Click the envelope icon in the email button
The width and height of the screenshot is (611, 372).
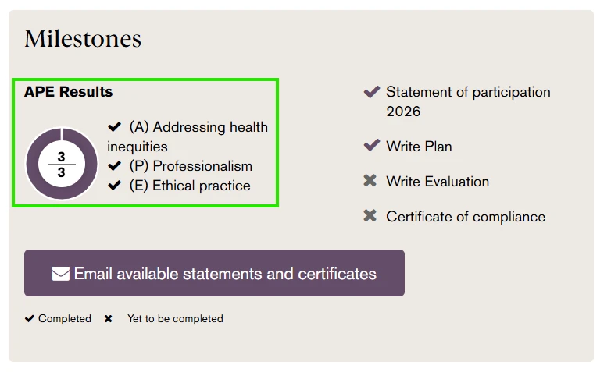click(x=60, y=274)
